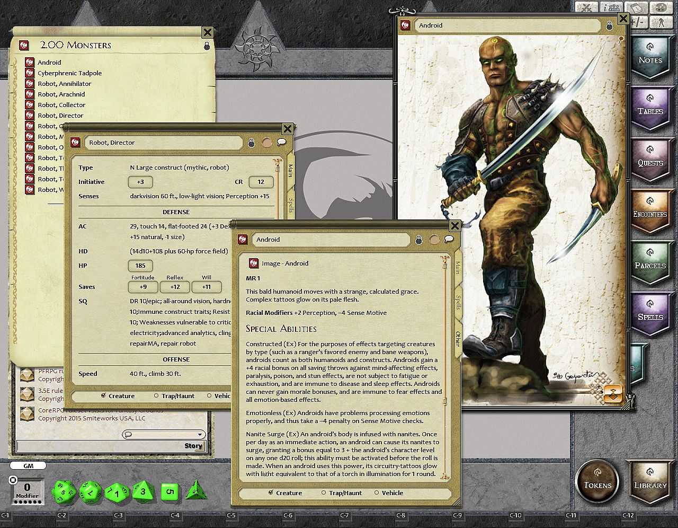Open the Tokens button
678x528 pixels.
(x=597, y=481)
